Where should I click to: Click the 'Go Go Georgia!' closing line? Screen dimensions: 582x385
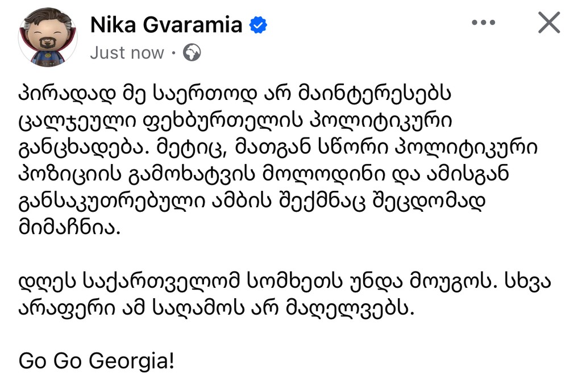(x=95, y=361)
